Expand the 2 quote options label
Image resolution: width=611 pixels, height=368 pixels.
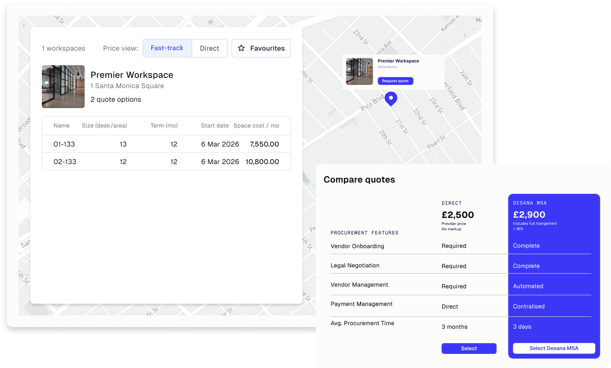(116, 99)
